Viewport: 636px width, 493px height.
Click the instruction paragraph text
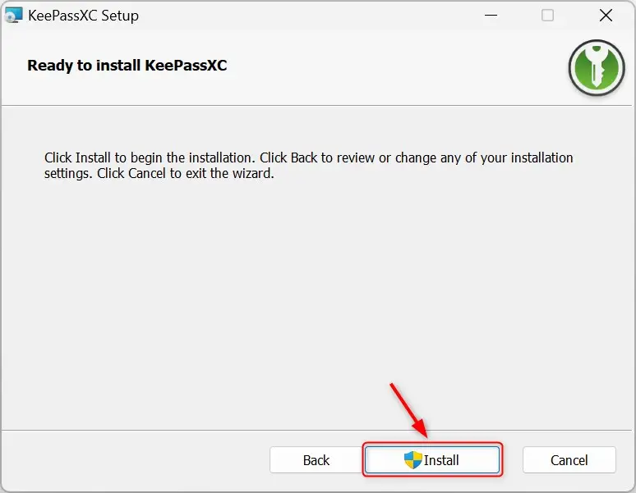coord(308,165)
